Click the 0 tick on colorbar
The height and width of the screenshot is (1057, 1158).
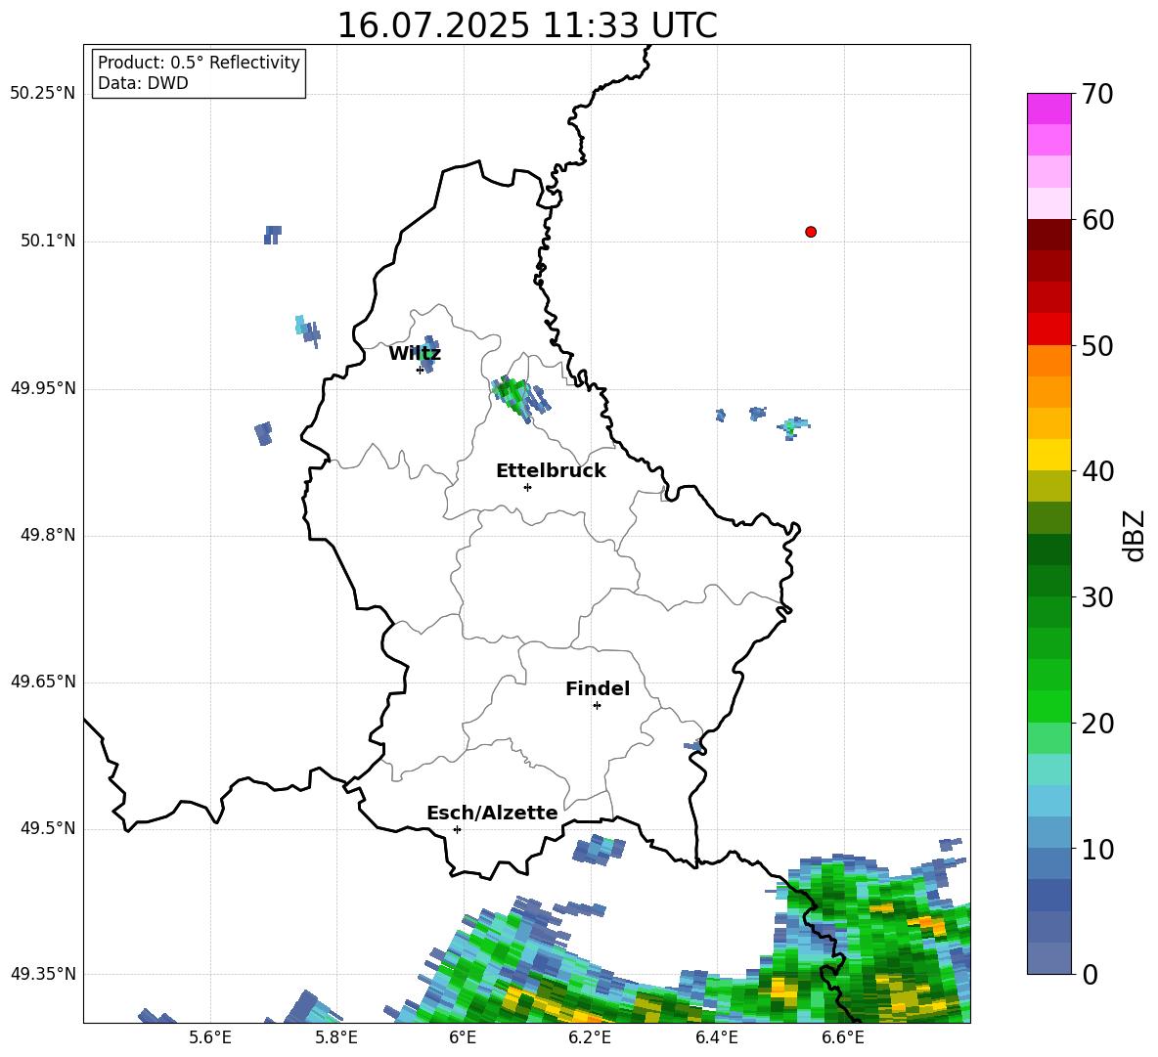point(1091,974)
